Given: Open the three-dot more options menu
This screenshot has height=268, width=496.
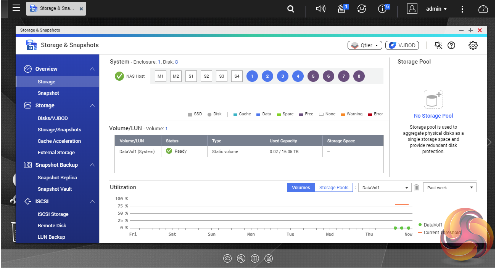Looking at the screenshot, I should [462, 9].
